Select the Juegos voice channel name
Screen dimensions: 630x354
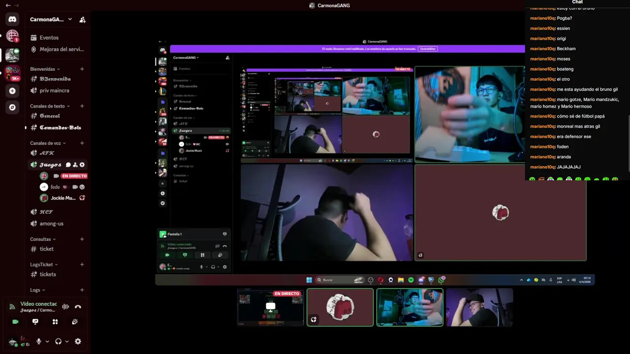click(x=51, y=165)
